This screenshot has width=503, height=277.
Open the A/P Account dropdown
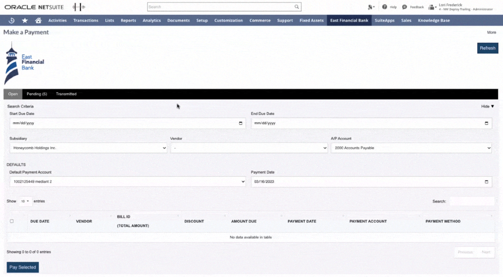point(411,148)
